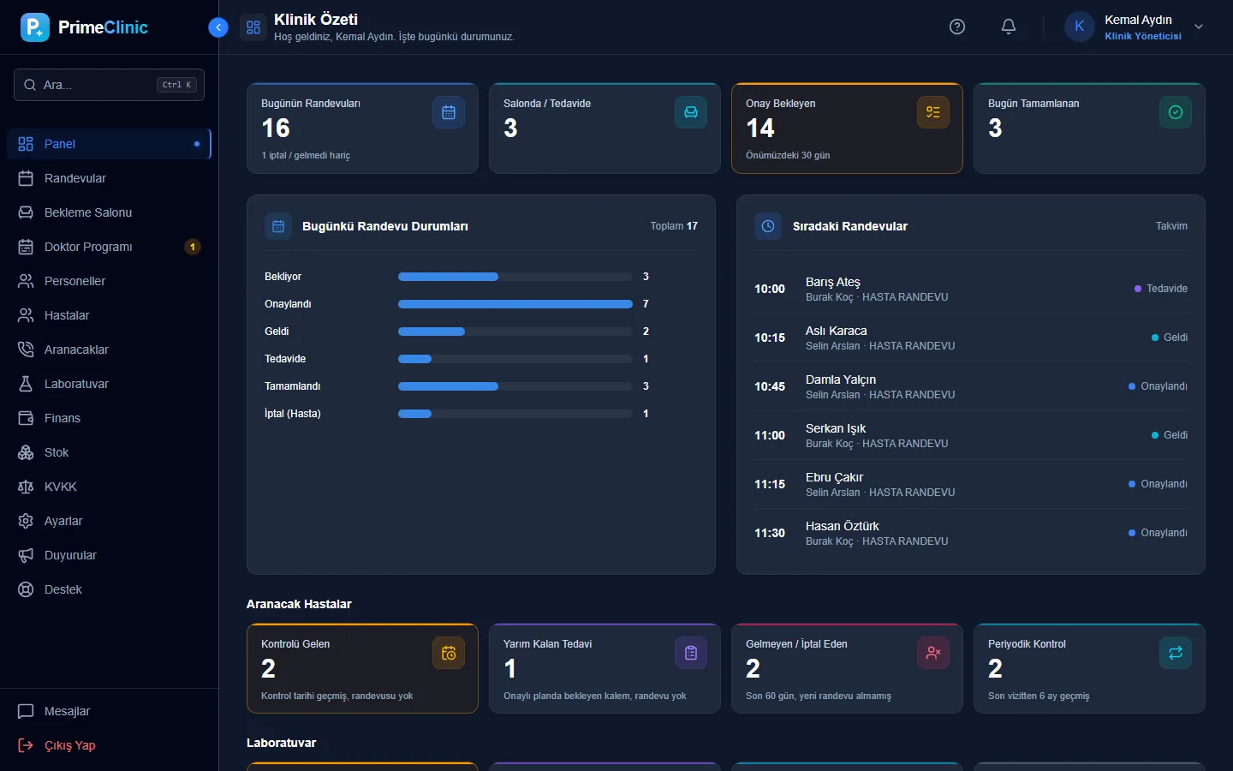Click the KVKK scales icon
Viewport: 1233px width, 771px height.
[x=26, y=487]
